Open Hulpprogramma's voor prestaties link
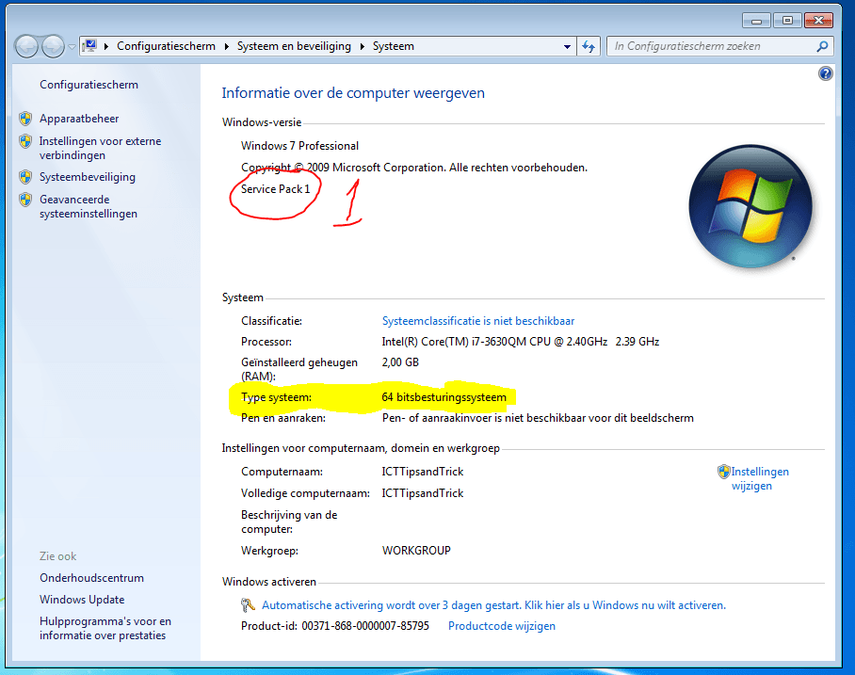855x675 pixels. tap(105, 629)
